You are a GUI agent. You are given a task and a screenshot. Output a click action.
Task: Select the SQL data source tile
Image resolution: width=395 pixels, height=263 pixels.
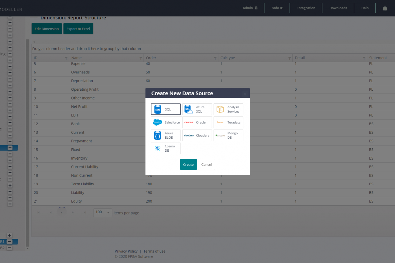(x=166, y=109)
